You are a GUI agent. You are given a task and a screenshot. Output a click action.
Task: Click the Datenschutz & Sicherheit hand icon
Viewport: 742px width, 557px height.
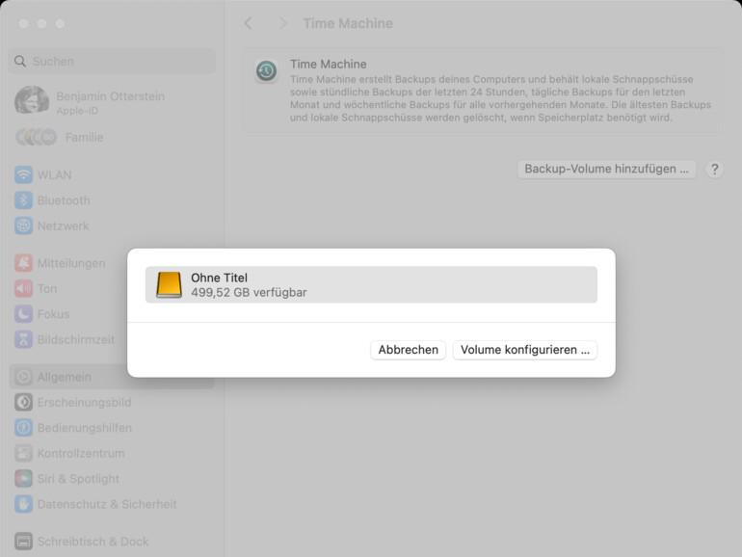click(23, 504)
